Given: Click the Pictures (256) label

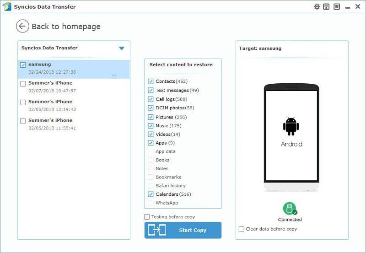Looking at the screenshot, I should pyautogui.click(x=171, y=117).
